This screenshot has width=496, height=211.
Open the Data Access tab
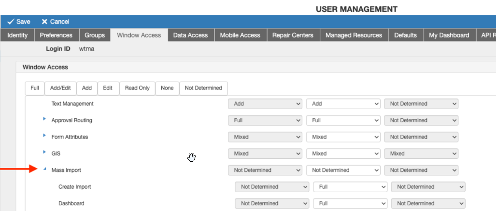tap(190, 35)
